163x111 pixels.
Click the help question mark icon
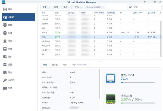point(145,2)
